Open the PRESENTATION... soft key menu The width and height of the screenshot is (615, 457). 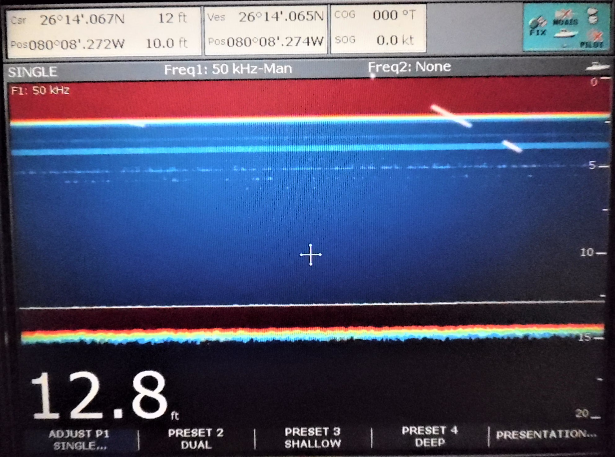[546, 435]
